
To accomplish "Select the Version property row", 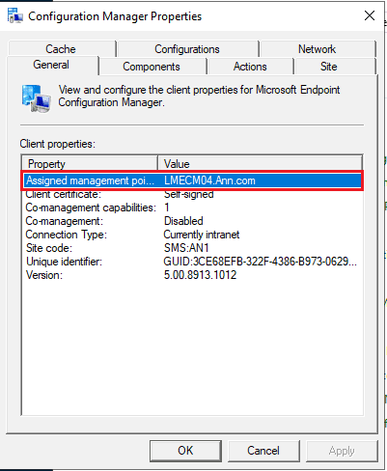I will pyautogui.click(x=192, y=275).
